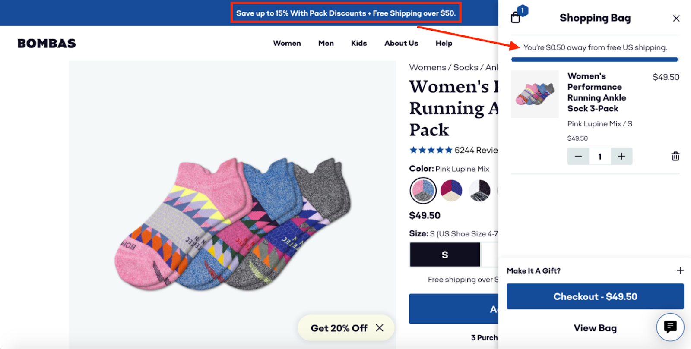Click the Checkout - $49.50 button
Viewport: 691px width, 349px height.
click(595, 296)
